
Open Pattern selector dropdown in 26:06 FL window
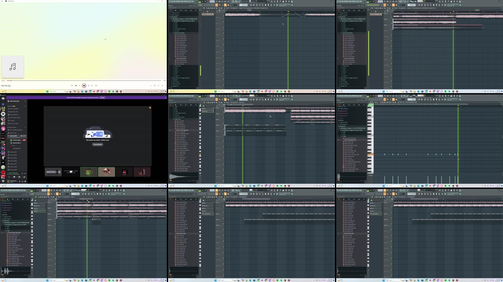point(244,5)
